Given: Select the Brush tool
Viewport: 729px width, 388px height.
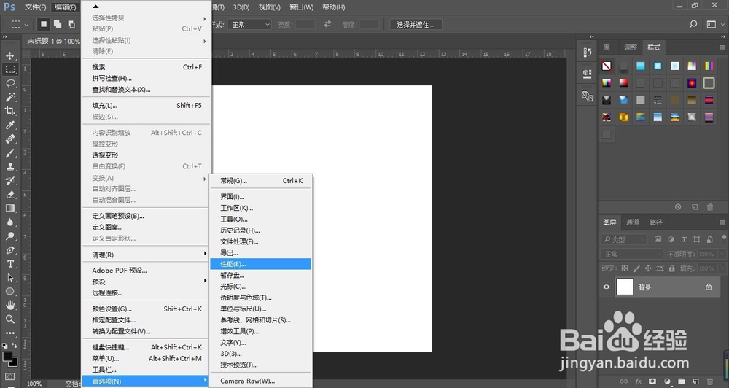Looking at the screenshot, I should [x=9, y=152].
